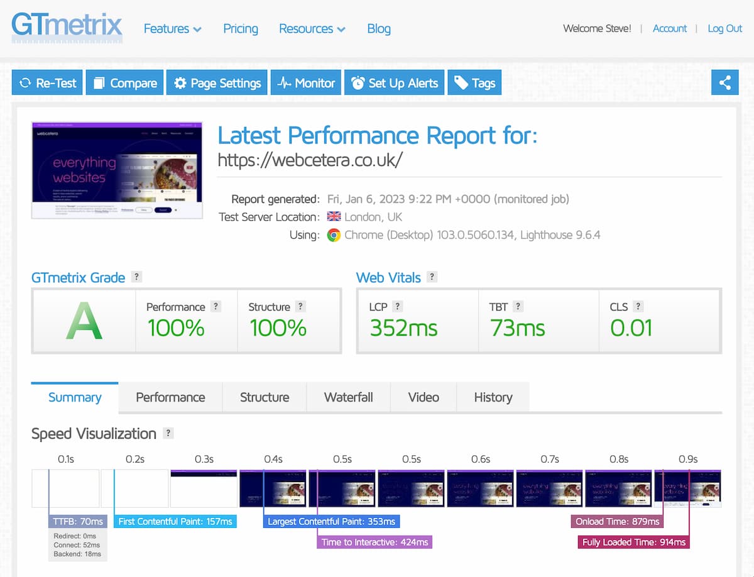
Task: Open the Account link
Action: 670,28
